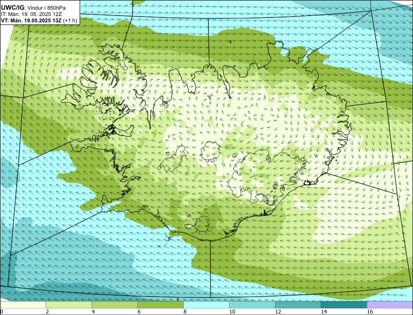Click the 2–4 light green legend swatch
413x315 pixels.
pos(69,305)
